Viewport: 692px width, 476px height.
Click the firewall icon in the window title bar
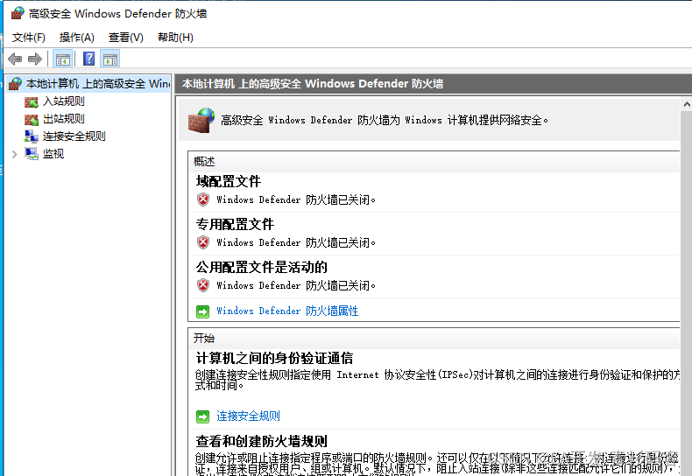[18, 14]
